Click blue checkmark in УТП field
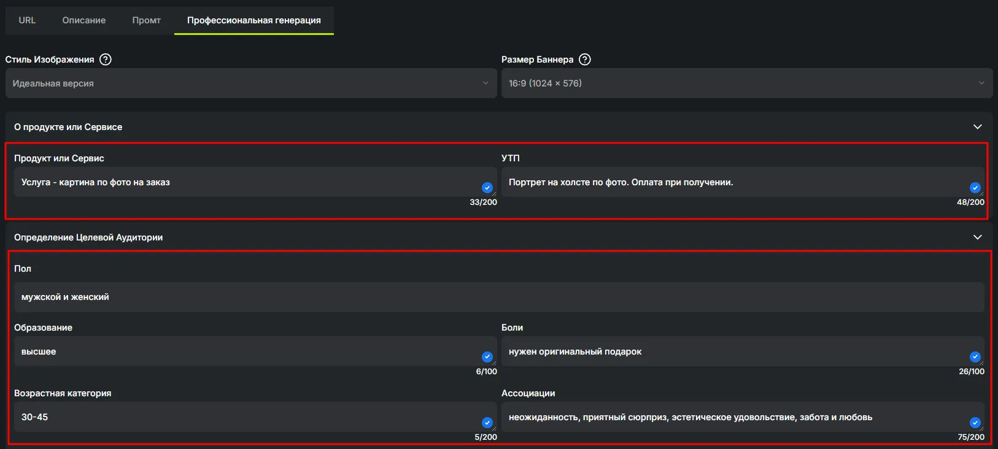998x449 pixels. click(x=975, y=188)
